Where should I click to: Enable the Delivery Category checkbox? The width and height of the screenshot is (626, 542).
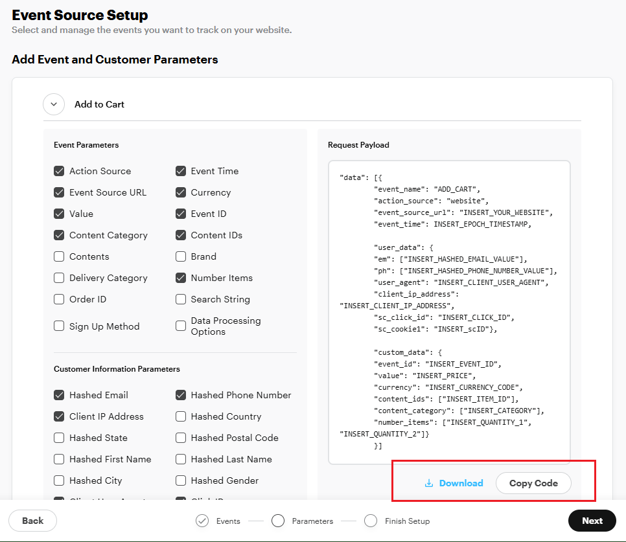[x=59, y=278]
